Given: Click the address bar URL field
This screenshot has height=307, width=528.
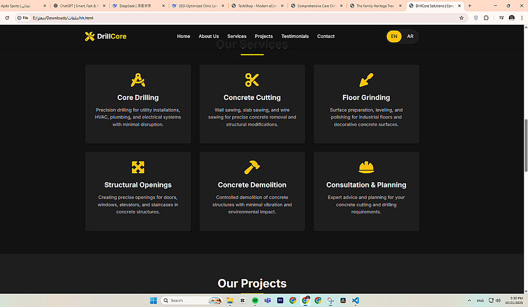Looking at the screenshot, I should point(242,18).
